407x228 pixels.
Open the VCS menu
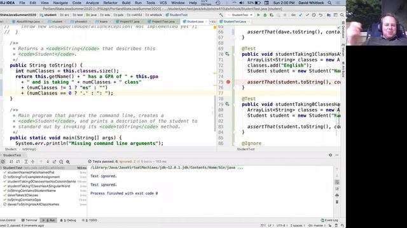tap(163, 3)
